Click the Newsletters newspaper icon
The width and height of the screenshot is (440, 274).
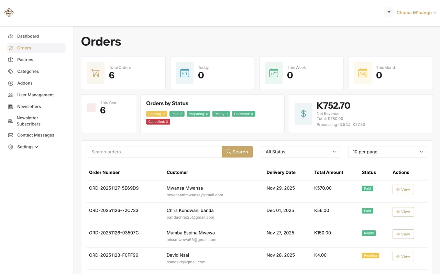11,107
